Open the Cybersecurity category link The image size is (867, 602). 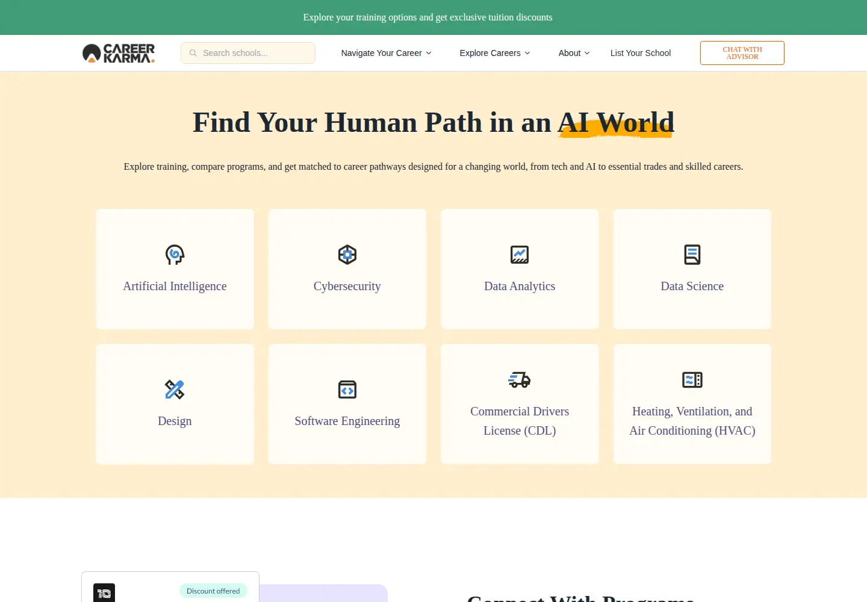tap(347, 287)
